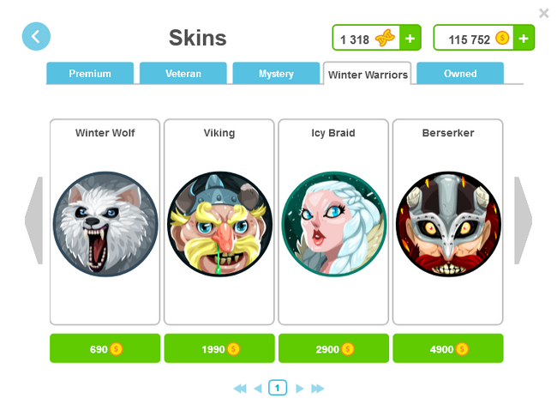Screen dimensions: 557x411
Task: Select the Winter Wolf skin portrait
Action: 105,224
